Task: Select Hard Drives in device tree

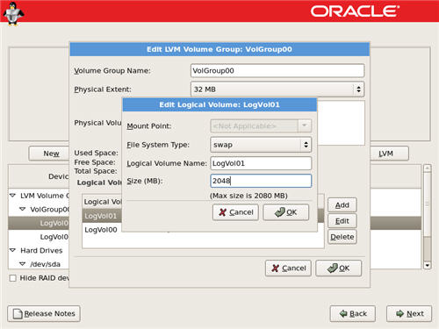Action: click(x=41, y=250)
